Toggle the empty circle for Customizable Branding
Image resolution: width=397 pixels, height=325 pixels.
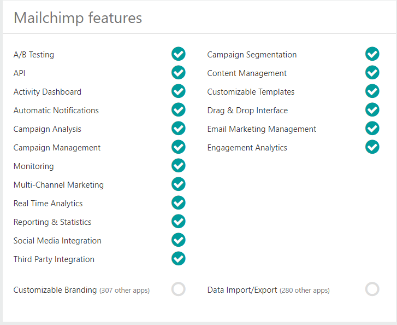179,289
